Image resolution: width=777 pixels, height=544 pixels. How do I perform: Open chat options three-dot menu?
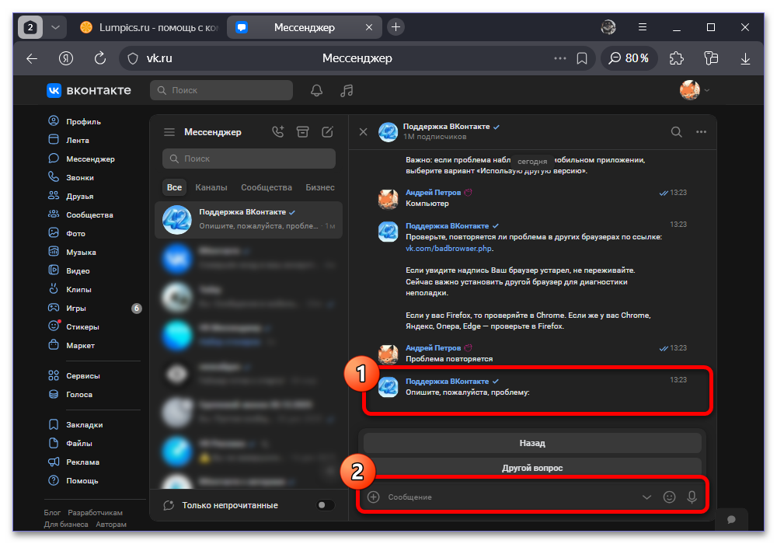701,132
